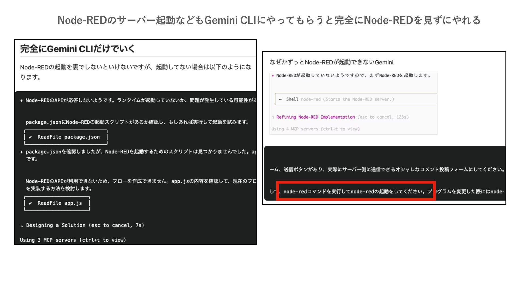This screenshot has height=291, width=518.
Task: Click spinner icon beside 'Designing a Solution'
Action: 22,226
